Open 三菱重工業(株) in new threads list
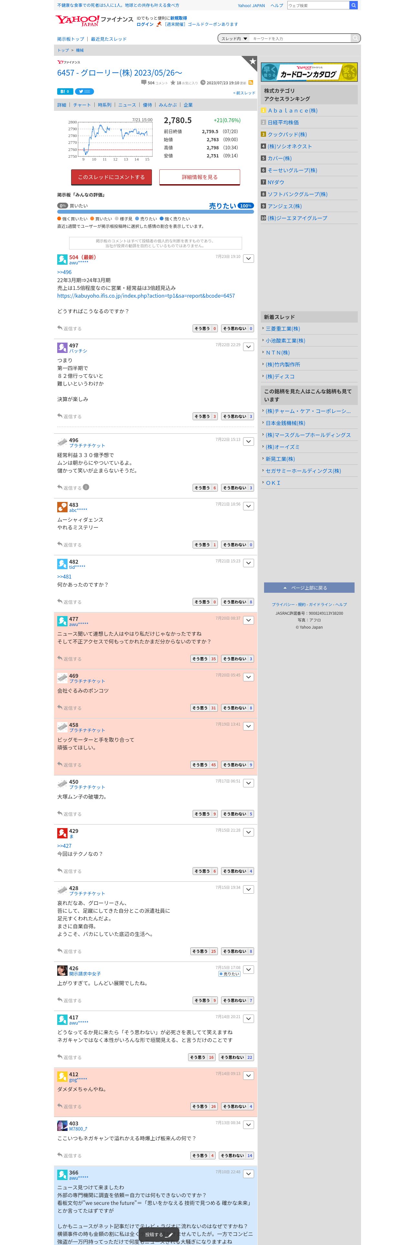Screen dimensions: 415x1245 click(x=282, y=329)
